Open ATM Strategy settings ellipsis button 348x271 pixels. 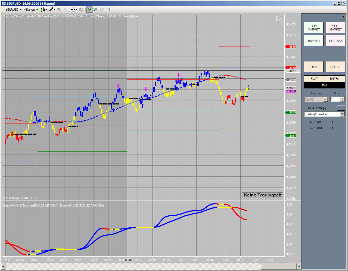341,108
